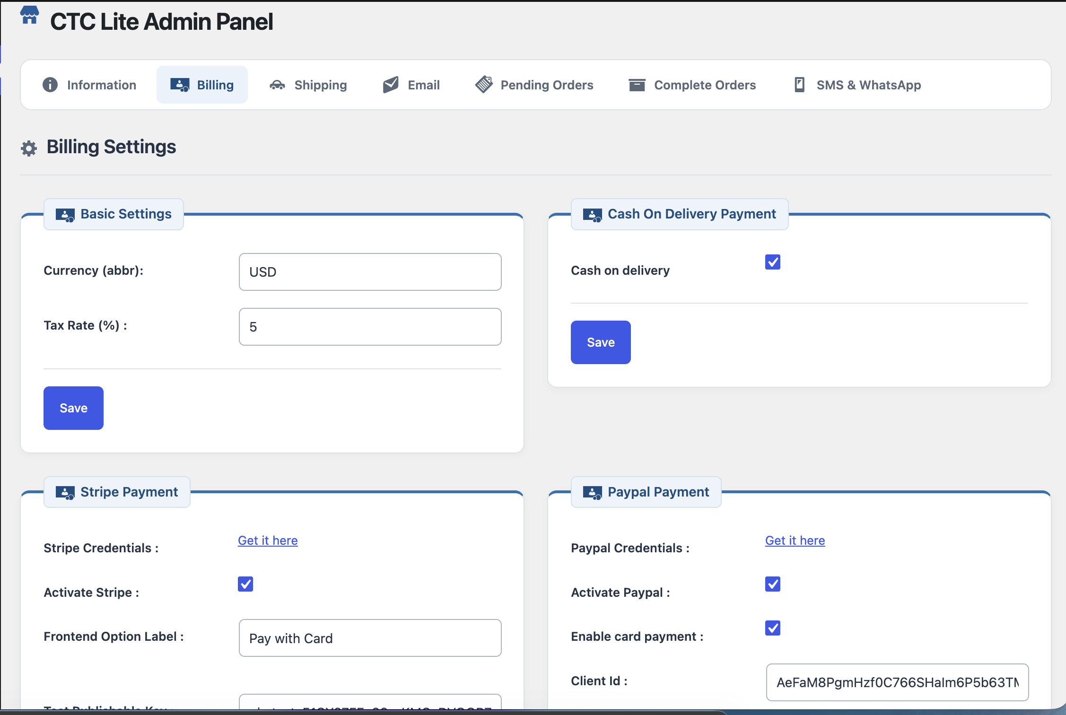This screenshot has width=1066, height=715.
Task: Uncheck the Cash on delivery checkbox
Action: coord(773,262)
